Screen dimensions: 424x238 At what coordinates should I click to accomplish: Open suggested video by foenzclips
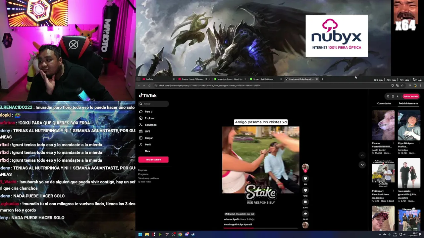pos(409,125)
